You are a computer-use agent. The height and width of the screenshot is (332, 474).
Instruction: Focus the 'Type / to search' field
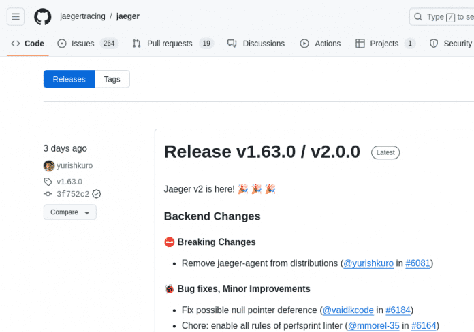tap(442, 17)
